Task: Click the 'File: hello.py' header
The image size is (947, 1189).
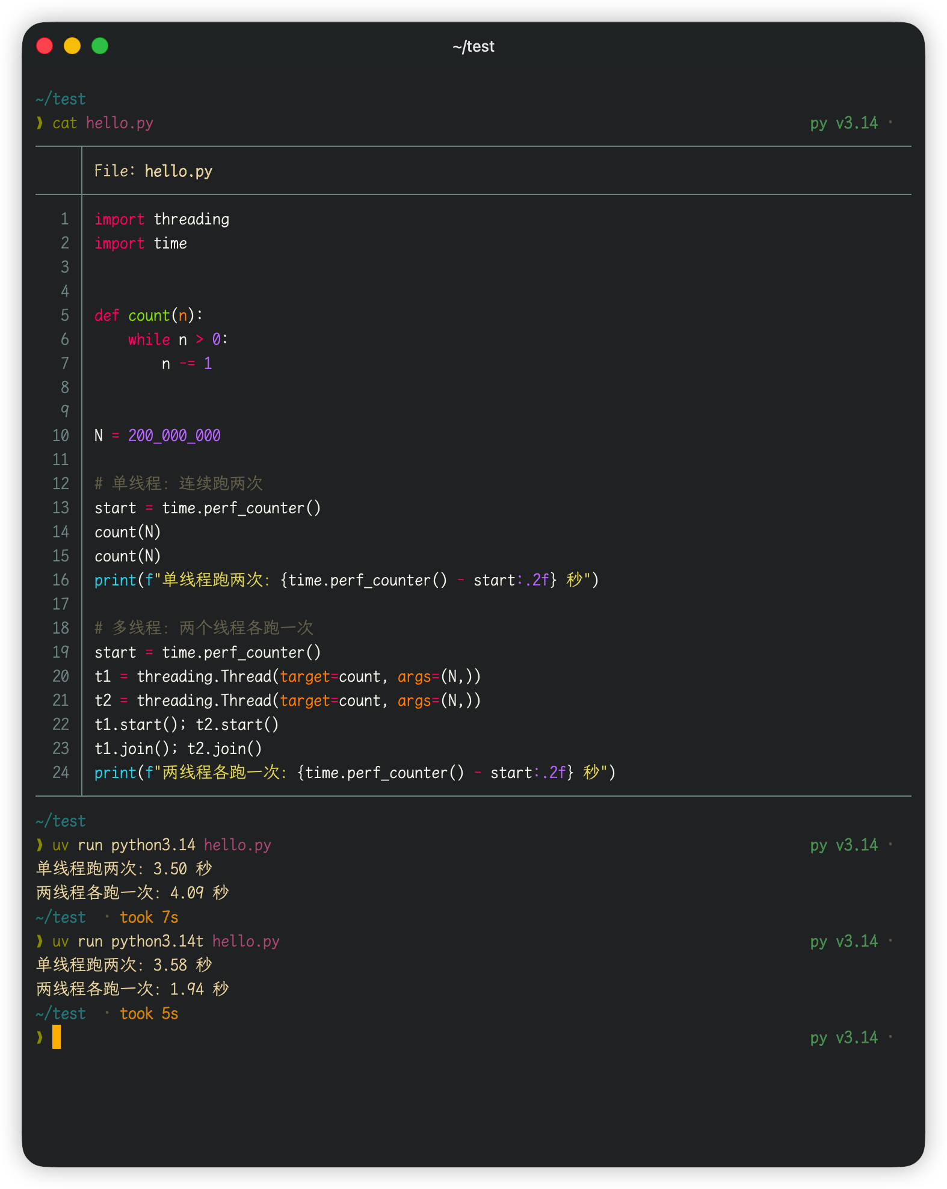Action: tap(153, 171)
